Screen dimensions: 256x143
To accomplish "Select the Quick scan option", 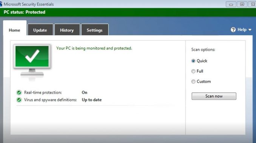I will [x=193, y=61].
